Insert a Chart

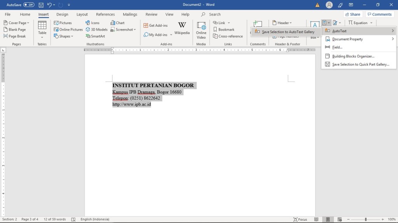(117, 23)
